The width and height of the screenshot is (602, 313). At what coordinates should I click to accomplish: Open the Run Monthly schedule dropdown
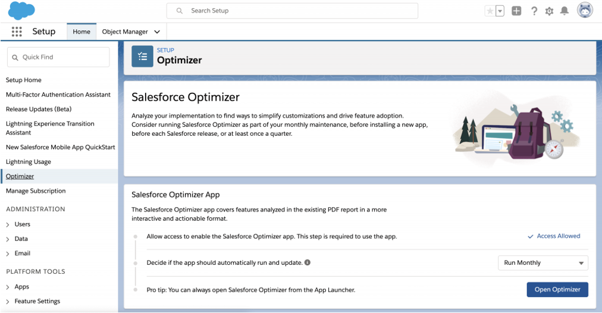(x=543, y=262)
